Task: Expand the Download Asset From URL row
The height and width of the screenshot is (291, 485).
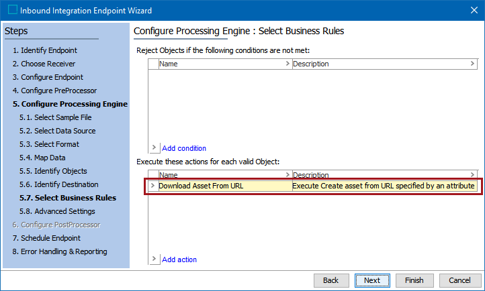Action: [152, 186]
